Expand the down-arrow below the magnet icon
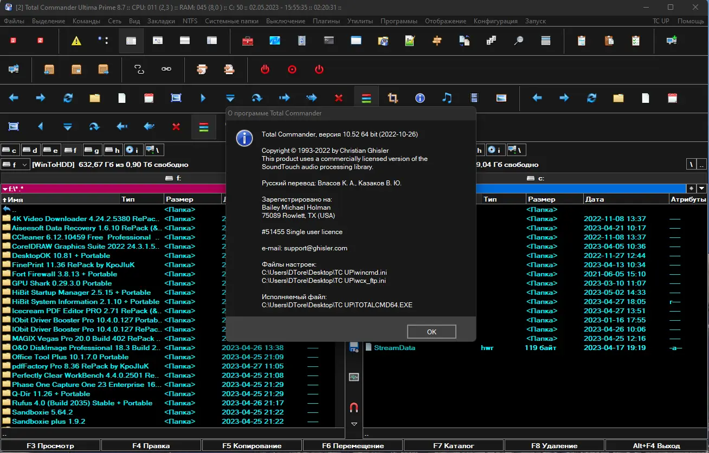Viewport: 709px width, 453px height. point(354,424)
